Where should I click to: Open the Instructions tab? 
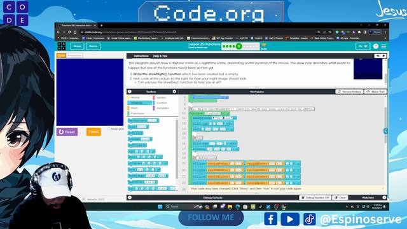point(141,56)
